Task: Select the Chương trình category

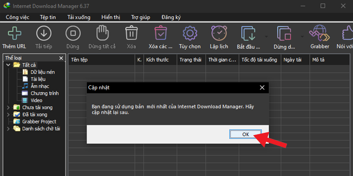Action: 45,93
